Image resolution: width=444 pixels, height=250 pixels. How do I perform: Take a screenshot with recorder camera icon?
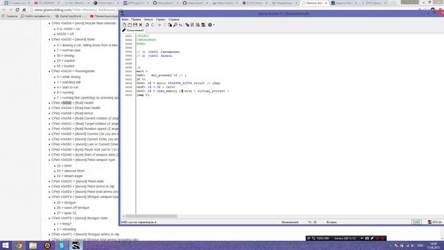point(367,238)
